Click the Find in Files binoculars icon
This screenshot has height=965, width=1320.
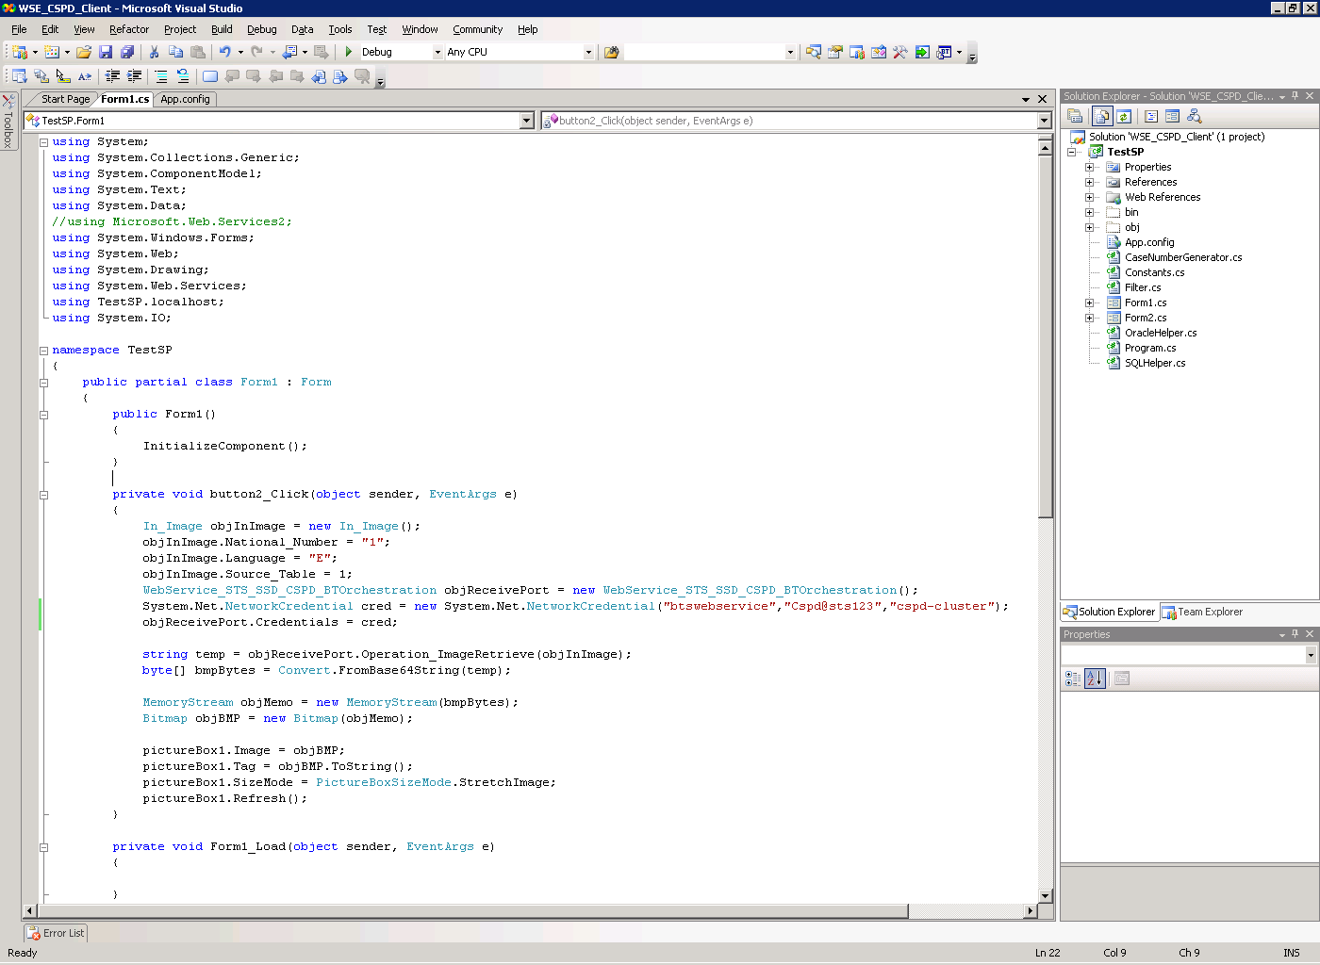click(612, 52)
